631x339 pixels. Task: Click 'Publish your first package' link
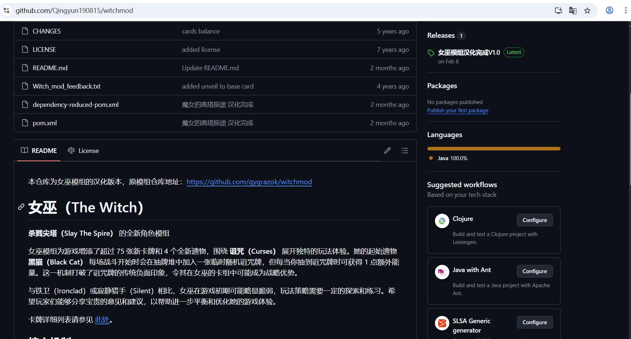tap(458, 110)
